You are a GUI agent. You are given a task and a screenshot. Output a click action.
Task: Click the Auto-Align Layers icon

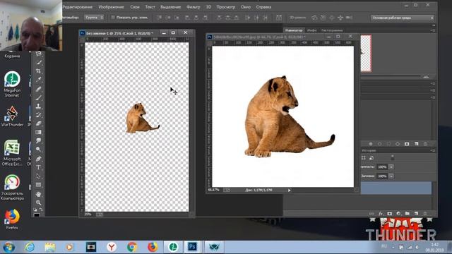[279, 18]
